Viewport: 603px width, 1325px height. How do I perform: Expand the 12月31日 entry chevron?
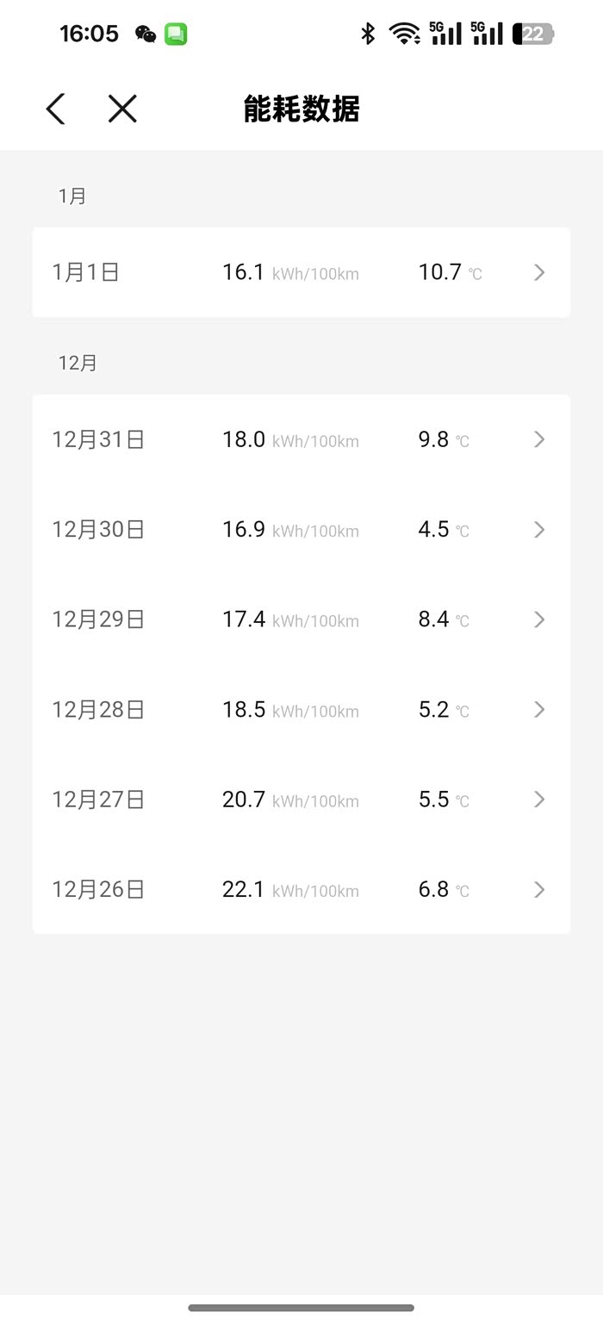tap(539, 439)
